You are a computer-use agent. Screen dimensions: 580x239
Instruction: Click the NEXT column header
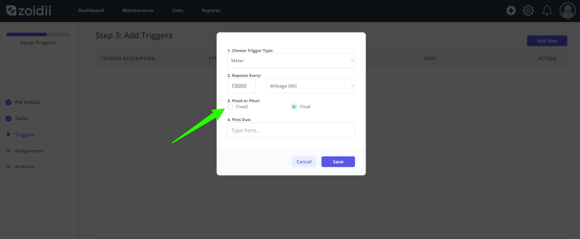(430, 58)
